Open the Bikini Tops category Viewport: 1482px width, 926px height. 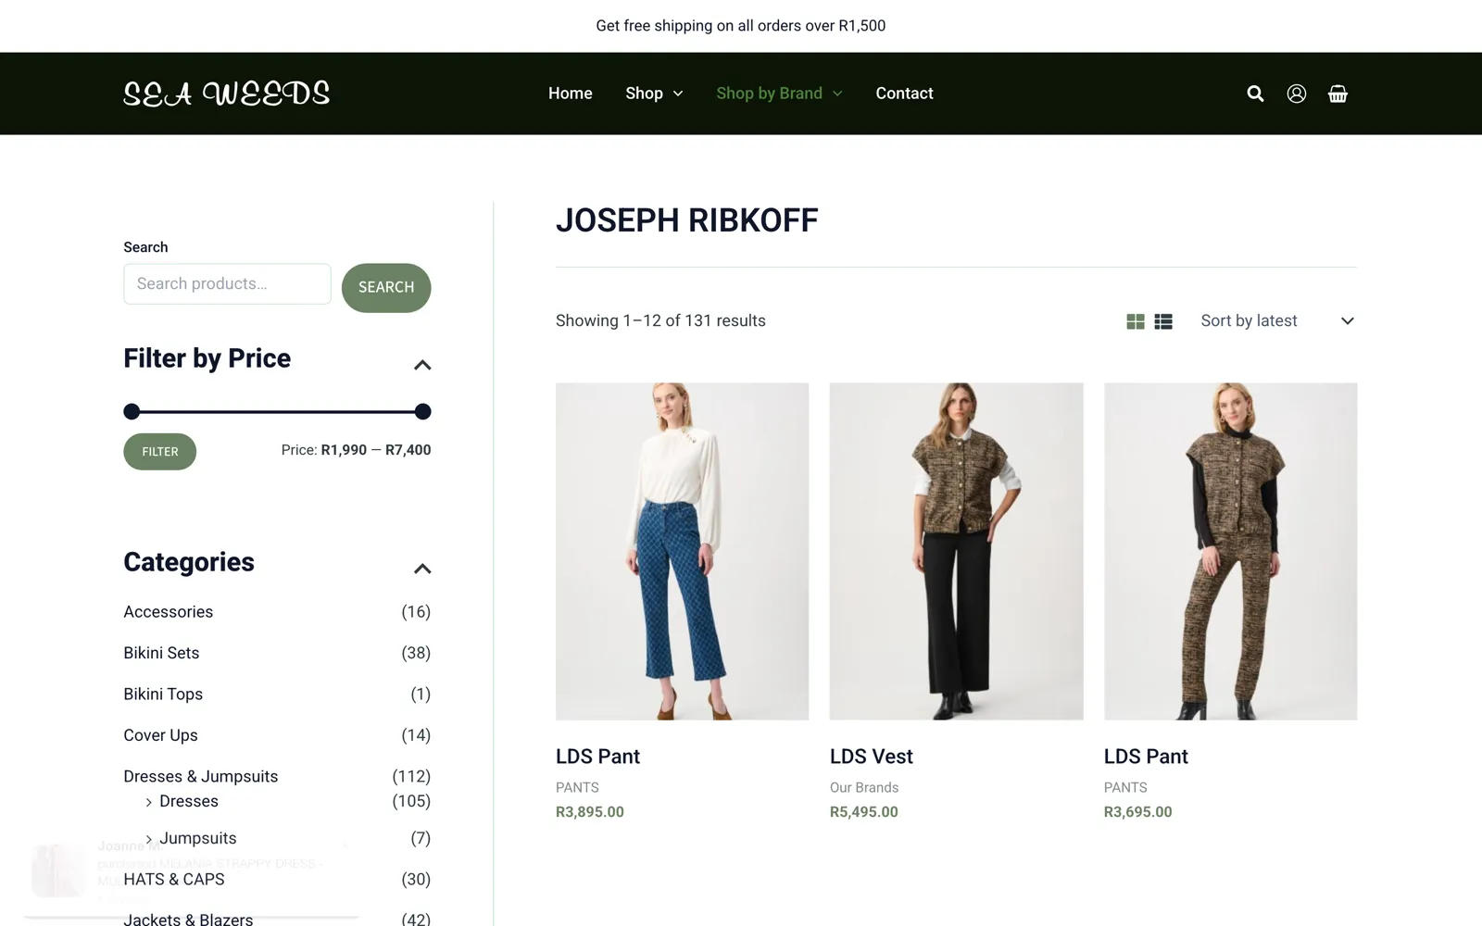163,694
